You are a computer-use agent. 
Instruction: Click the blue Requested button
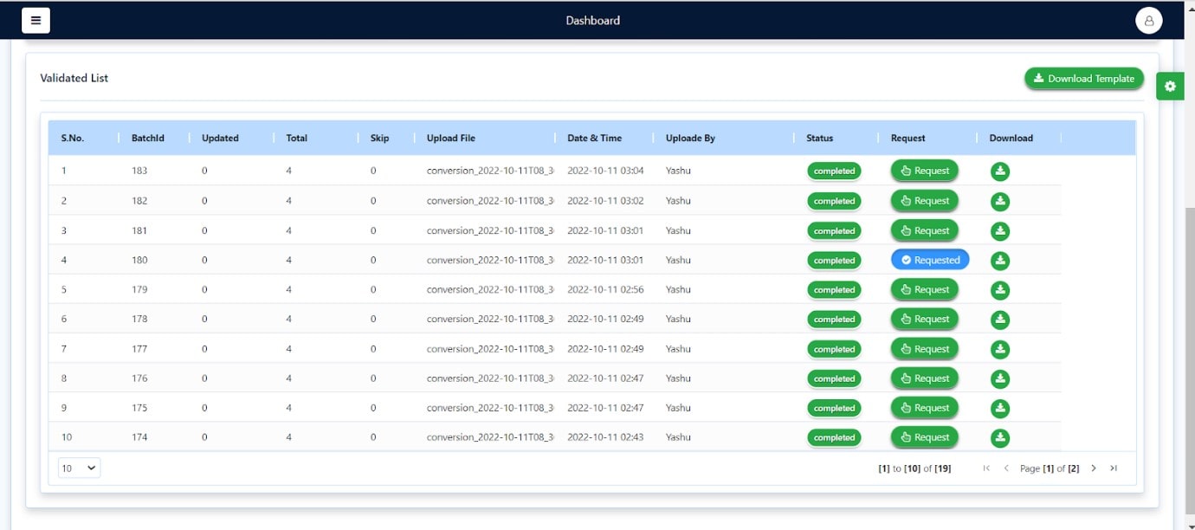click(930, 260)
